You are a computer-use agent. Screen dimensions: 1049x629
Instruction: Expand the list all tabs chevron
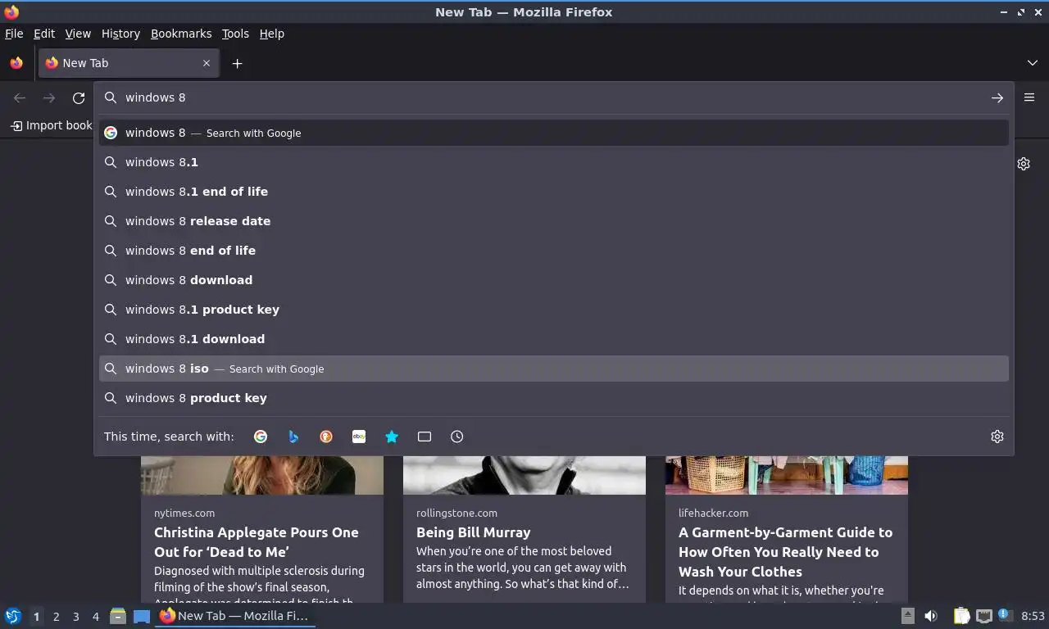(x=1033, y=63)
